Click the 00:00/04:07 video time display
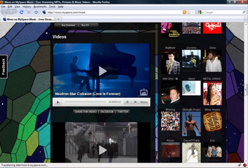 (x=115, y=102)
